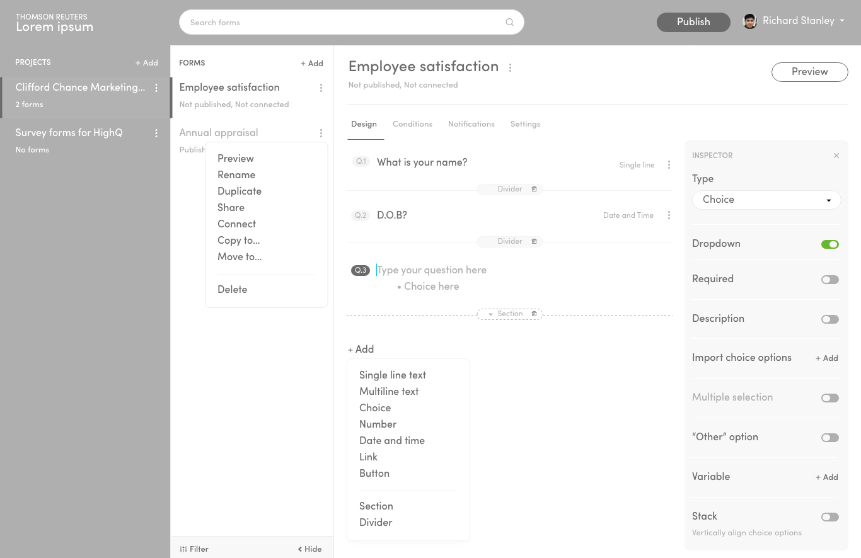Switch to the Conditions tab

tap(412, 124)
